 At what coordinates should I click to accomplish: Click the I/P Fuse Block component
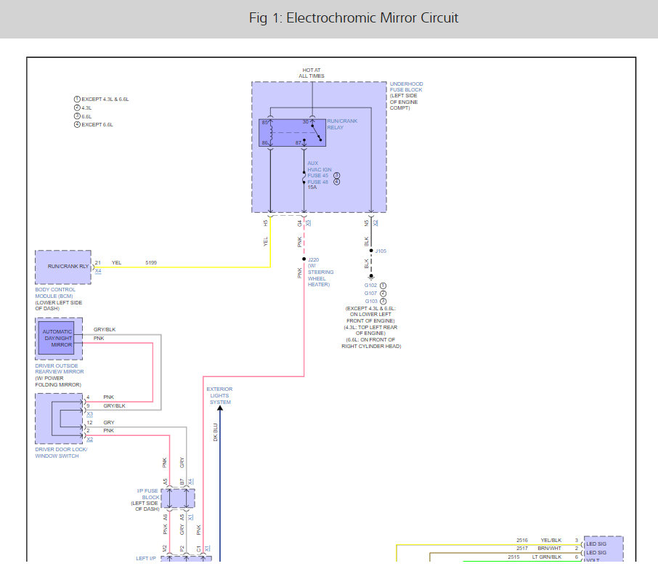[179, 498]
